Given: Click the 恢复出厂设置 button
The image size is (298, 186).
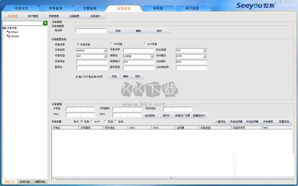Looking at the screenshot, I should (x=182, y=116).
